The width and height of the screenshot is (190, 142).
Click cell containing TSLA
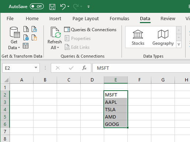116,109
